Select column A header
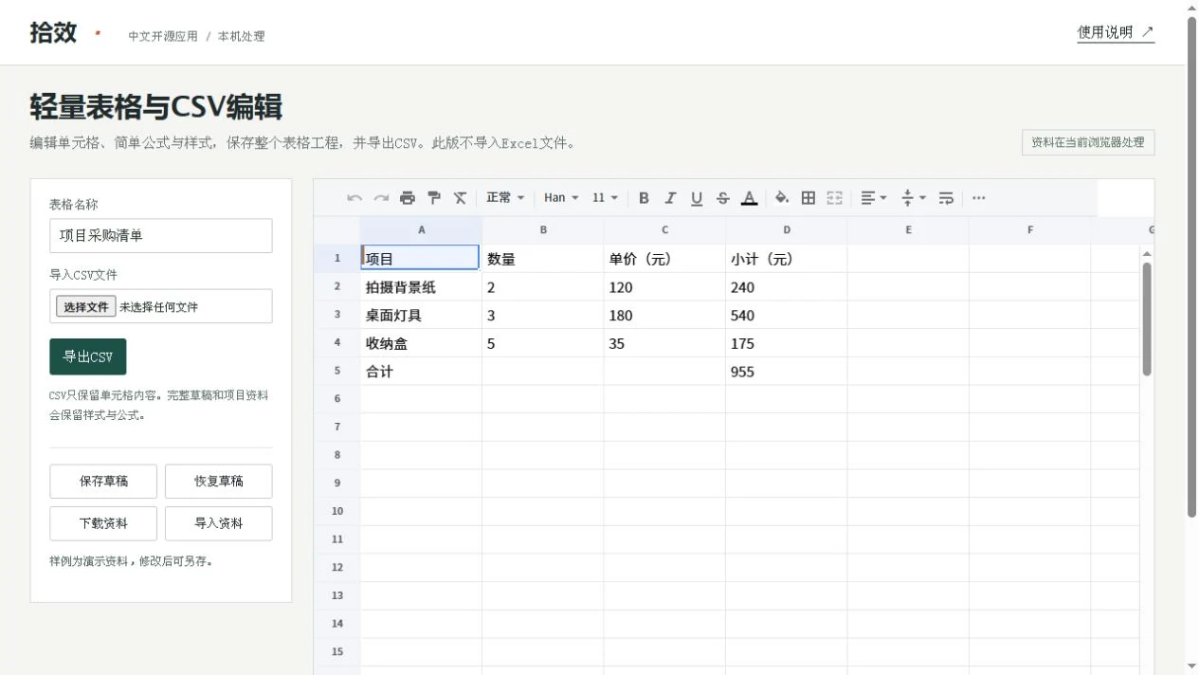This screenshot has width=1199, height=675. coord(421,230)
